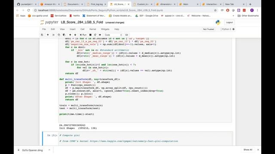The height and width of the screenshot is (154, 275).
Task: Open the Insert menu
Action: click(x=73, y=29)
